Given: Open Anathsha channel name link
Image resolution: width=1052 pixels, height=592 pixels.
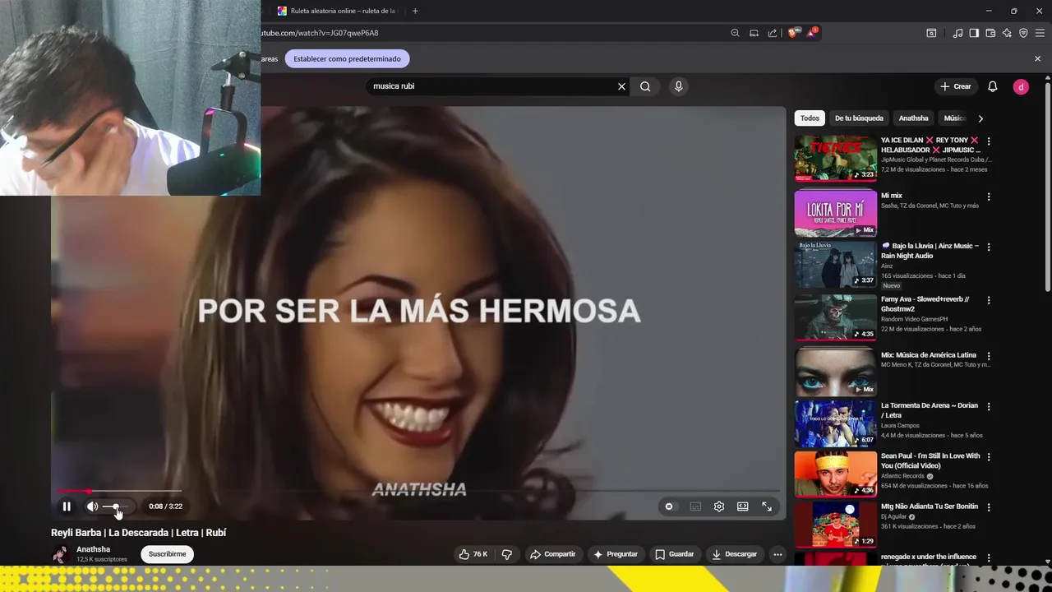Looking at the screenshot, I should 93,549.
